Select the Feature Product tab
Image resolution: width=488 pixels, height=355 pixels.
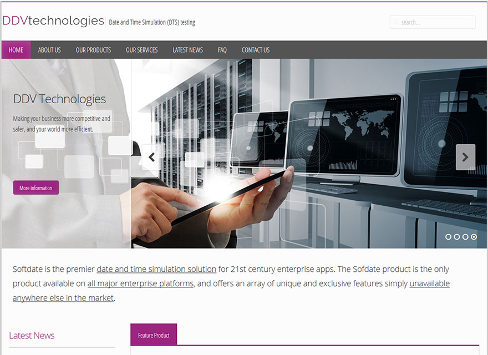(x=154, y=335)
